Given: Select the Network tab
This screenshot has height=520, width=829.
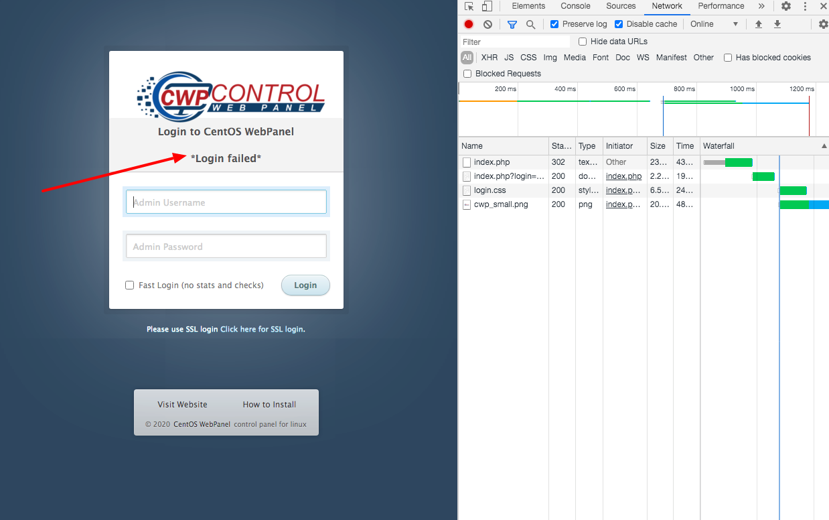Looking at the screenshot, I should click(667, 6).
